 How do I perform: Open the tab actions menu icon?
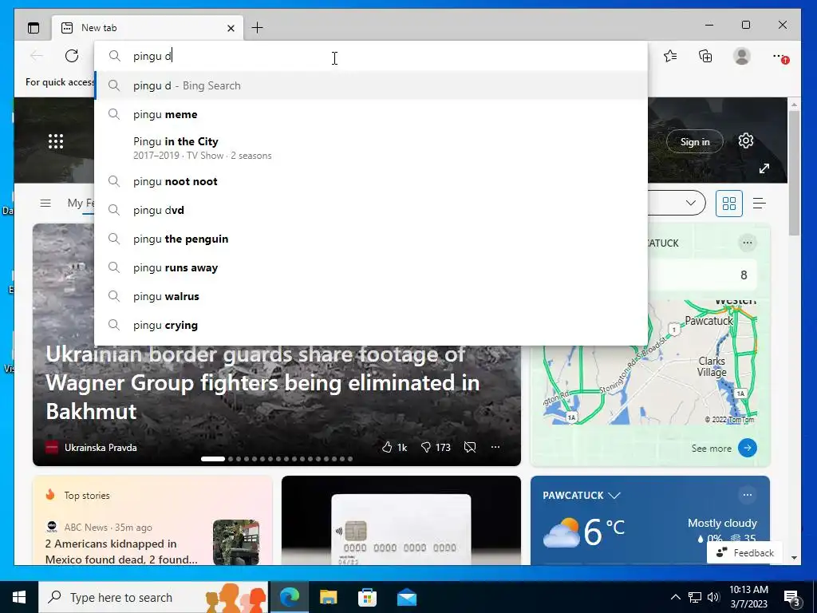[34, 28]
